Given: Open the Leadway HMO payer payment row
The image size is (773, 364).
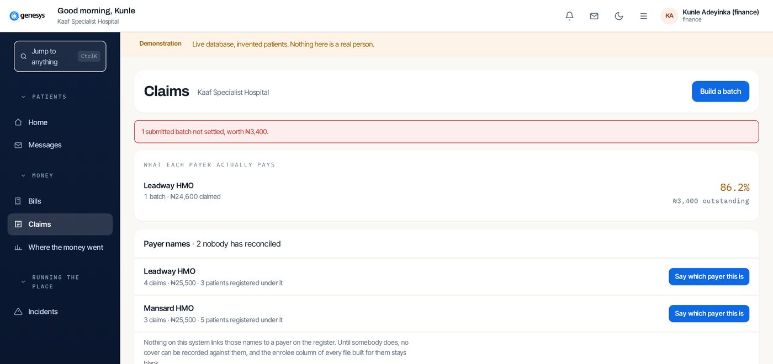Looking at the screenshot, I should tap(446, 191).
